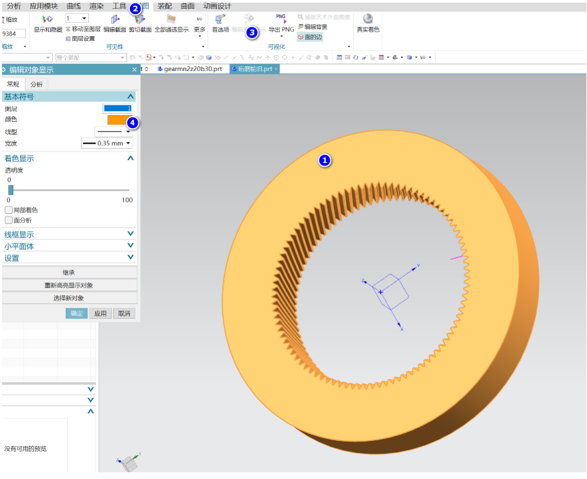Click the blue cube icon in selection bar
The width and height of the screenshot is (587, 479).
tap(209, 58)
